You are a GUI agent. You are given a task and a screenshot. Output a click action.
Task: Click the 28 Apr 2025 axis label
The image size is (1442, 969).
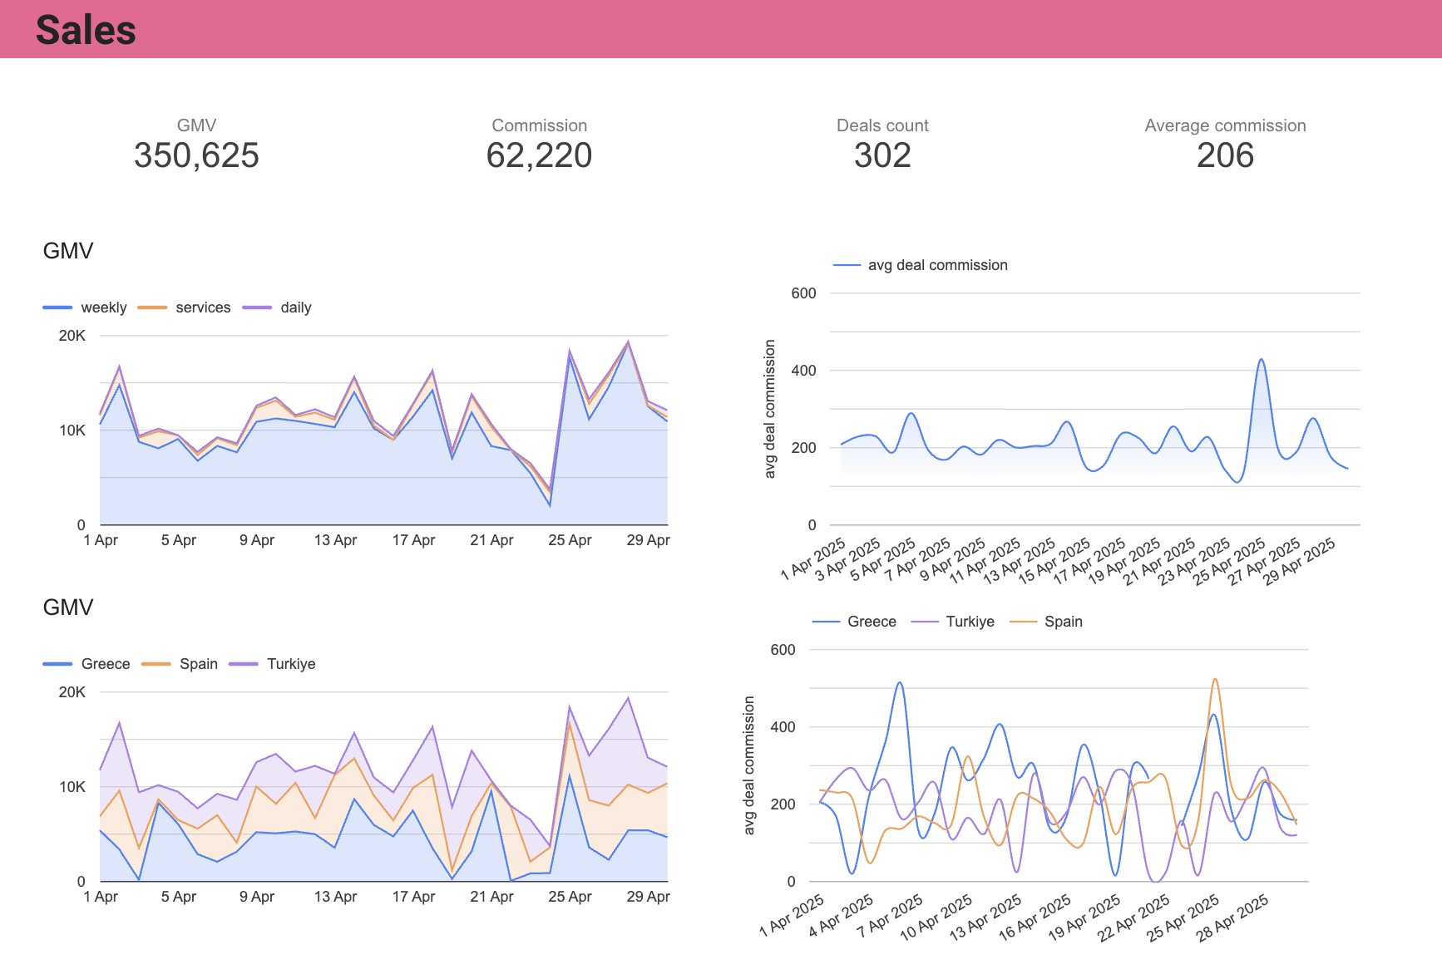pyautogui.click(x=1232, y=917)
